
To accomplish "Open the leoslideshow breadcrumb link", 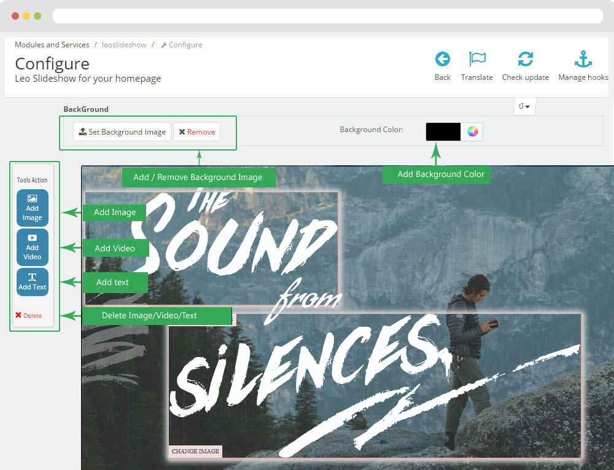I will (x=124, y=45).
